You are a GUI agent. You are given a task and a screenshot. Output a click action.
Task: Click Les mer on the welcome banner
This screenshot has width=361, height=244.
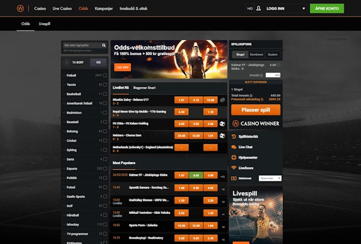(x=123, y=67)
